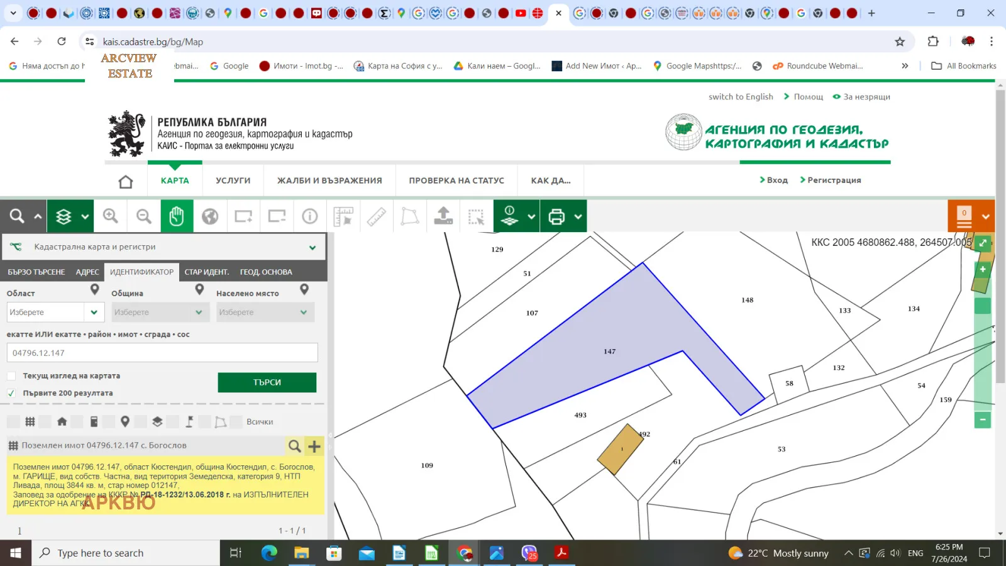Switch to the АДРЕС search tab
Viewport: 1006px width, 566px height.
tap(87, 272)
